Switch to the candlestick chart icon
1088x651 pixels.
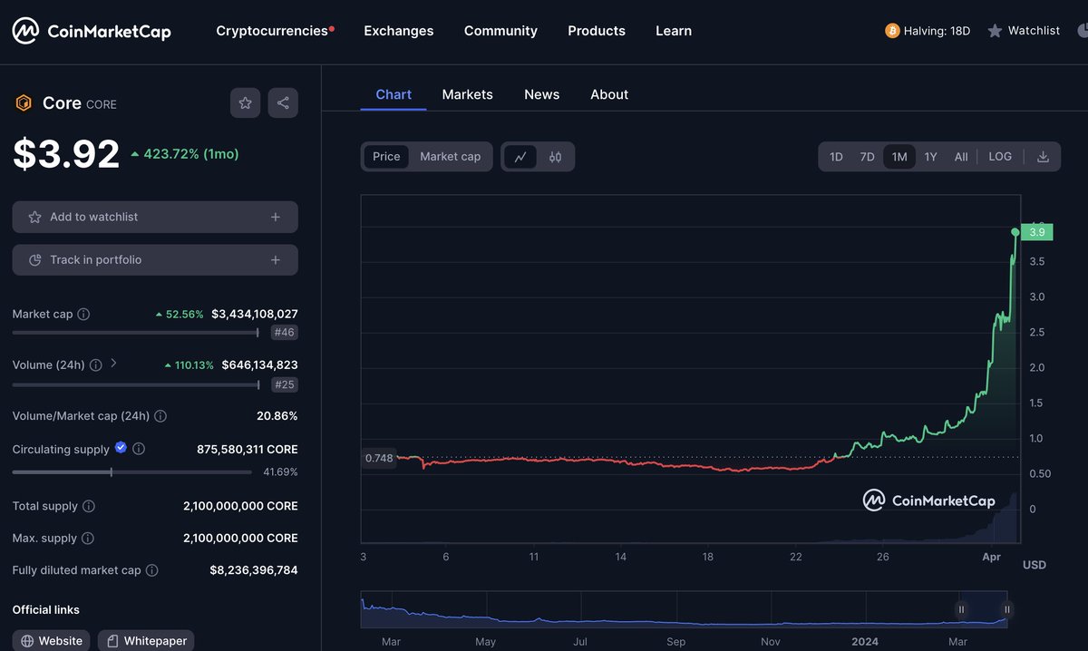point(555,157)
